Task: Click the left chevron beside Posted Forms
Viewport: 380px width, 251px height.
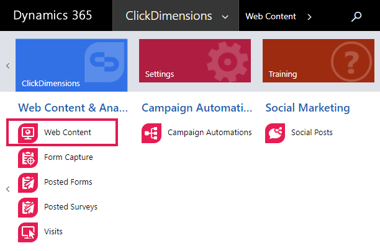Action: tap(8, 189)
